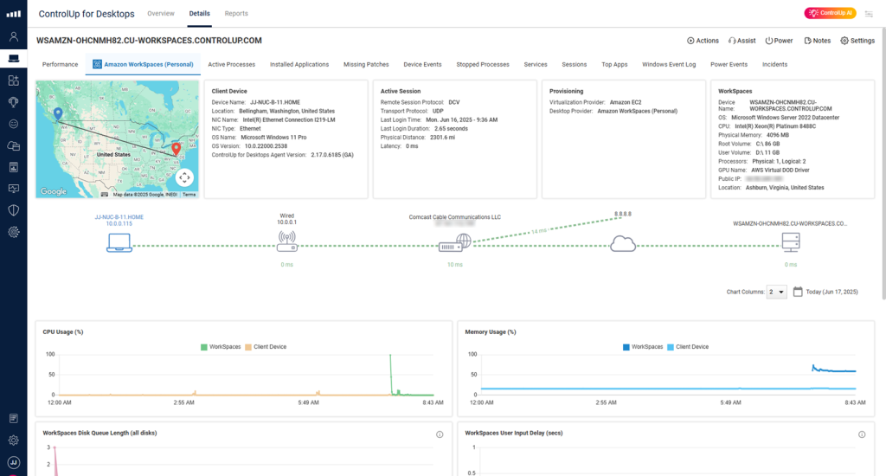Toggle WorkSpaces series in Memory Usage legend
886x476 pixels.
coord(643,347)
